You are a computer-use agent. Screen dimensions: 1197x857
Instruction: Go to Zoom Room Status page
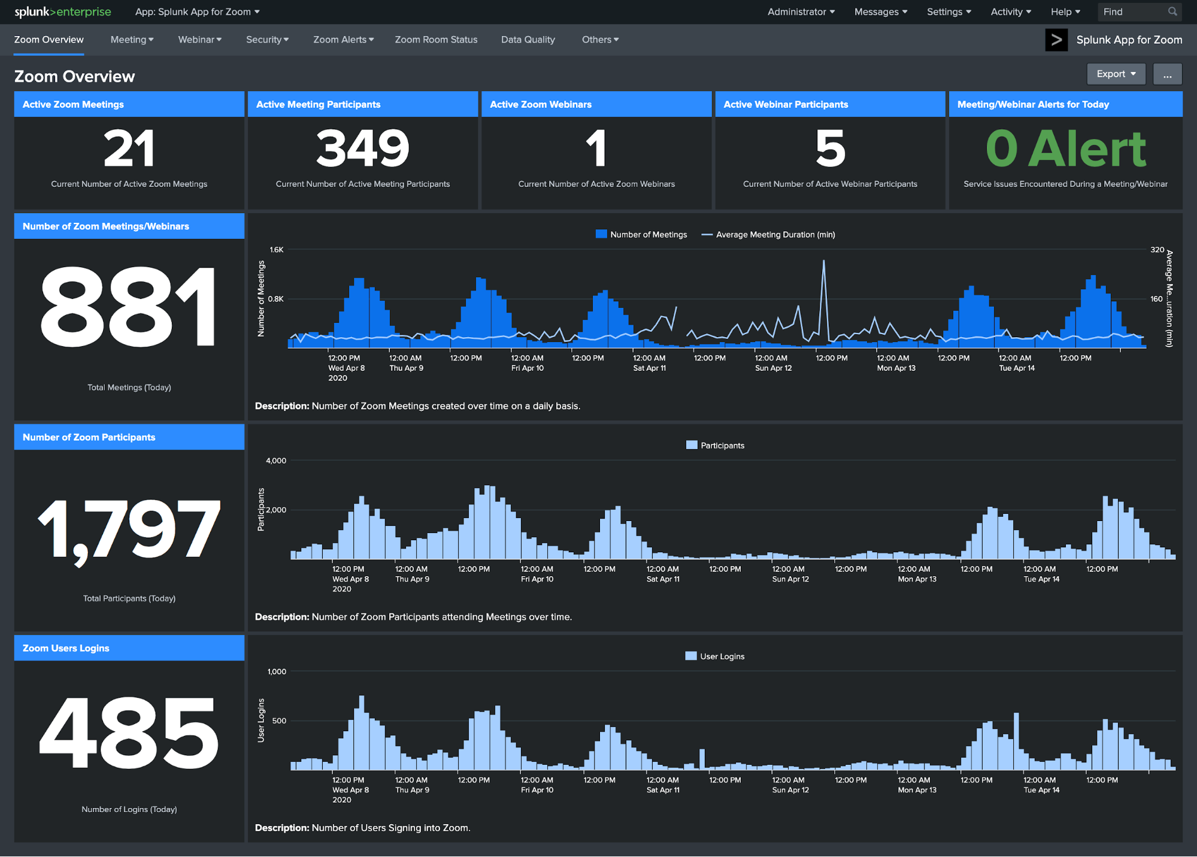point(436,40)
